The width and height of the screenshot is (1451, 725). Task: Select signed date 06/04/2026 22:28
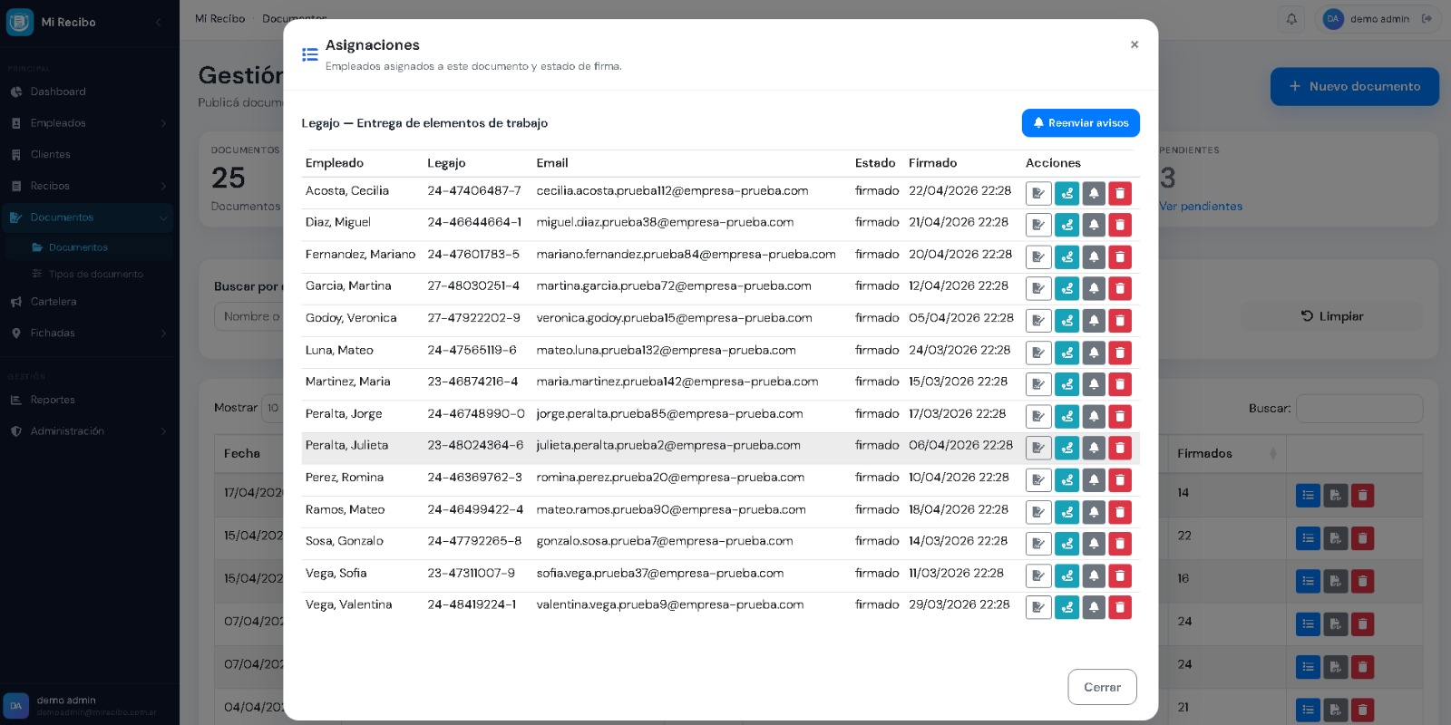pos(960,445)
